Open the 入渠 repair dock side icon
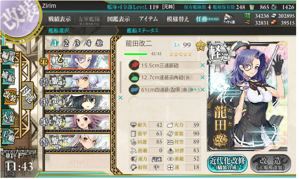The height and width of the screenshot is (179, 299). (8, 117)
